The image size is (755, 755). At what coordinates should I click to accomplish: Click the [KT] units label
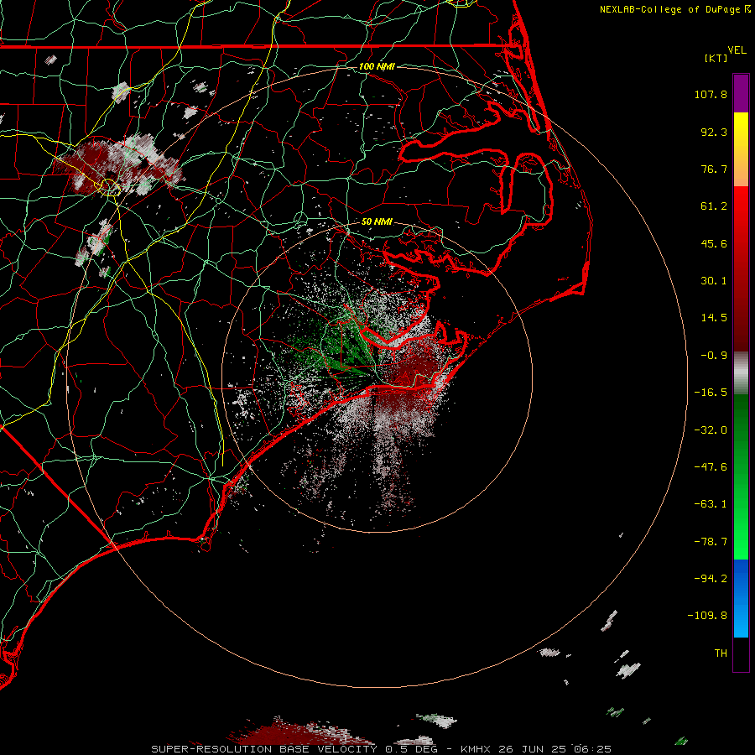pos(716,58)
